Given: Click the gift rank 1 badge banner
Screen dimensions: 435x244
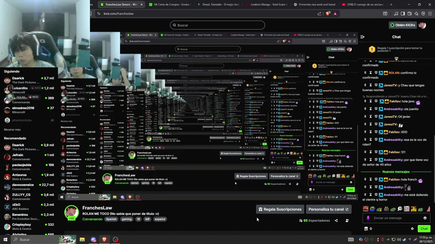Looking at the screenshot, I should 396,49.
